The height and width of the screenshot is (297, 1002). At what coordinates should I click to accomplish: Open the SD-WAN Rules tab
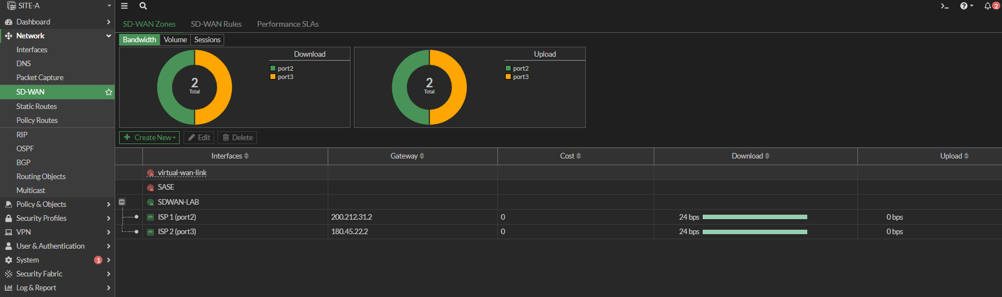click(216, 24)
